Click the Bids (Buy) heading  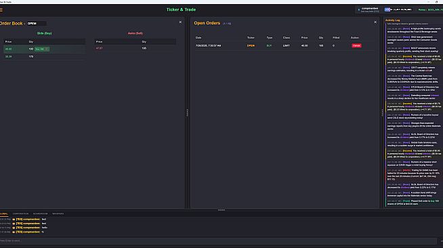point(44,33)
